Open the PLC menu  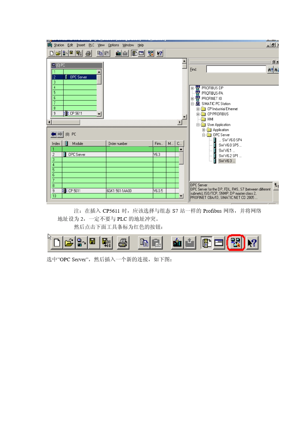tap(91, 45)
